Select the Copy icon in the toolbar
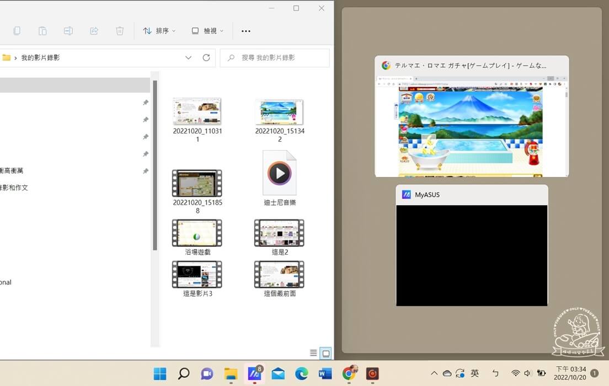 coord(17,31)
